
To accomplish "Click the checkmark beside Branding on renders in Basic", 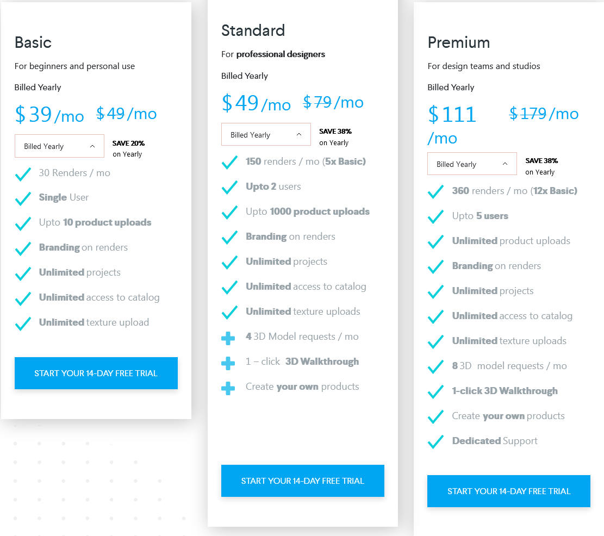I will point(23,248).
